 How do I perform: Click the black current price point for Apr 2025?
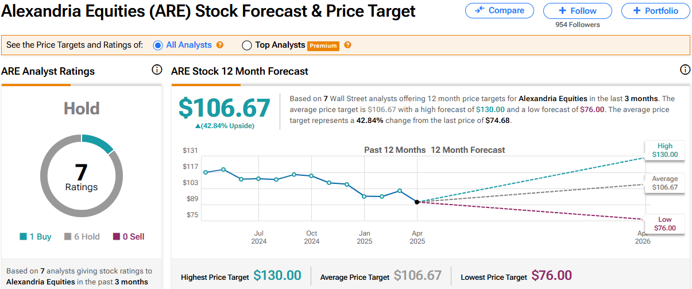[x=417, y=202]
